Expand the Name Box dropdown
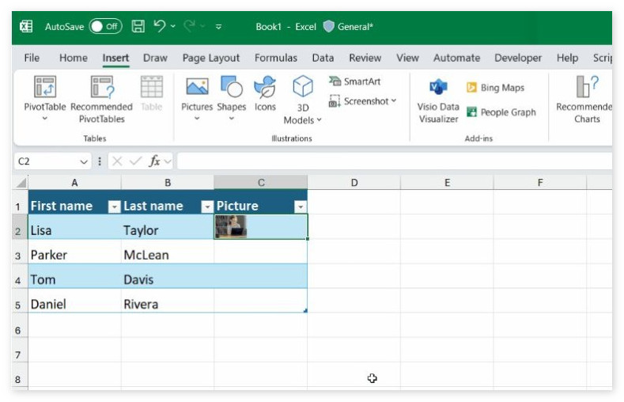This screenshot has height=402, width=624. 85,161
